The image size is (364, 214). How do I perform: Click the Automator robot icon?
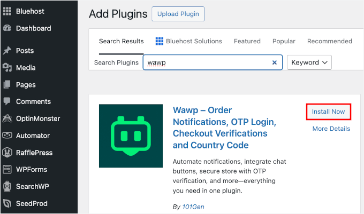point(7,136)
